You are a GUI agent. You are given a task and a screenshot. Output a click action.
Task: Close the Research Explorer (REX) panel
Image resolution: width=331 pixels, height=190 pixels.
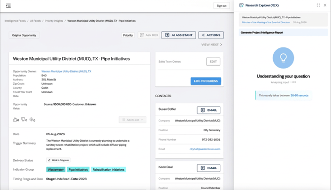(x=325, y=5)
